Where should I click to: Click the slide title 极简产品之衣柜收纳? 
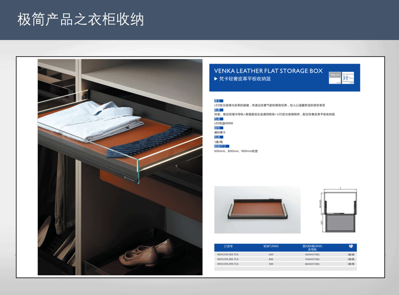(80, 20)
